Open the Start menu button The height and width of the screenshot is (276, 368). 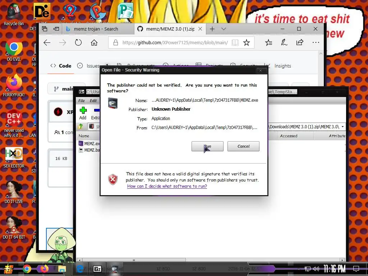pos(8,269)
